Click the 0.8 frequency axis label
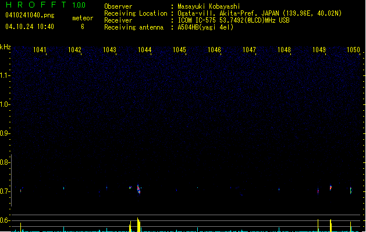Viewport: 366px width, 232px height. pos(5,162)
